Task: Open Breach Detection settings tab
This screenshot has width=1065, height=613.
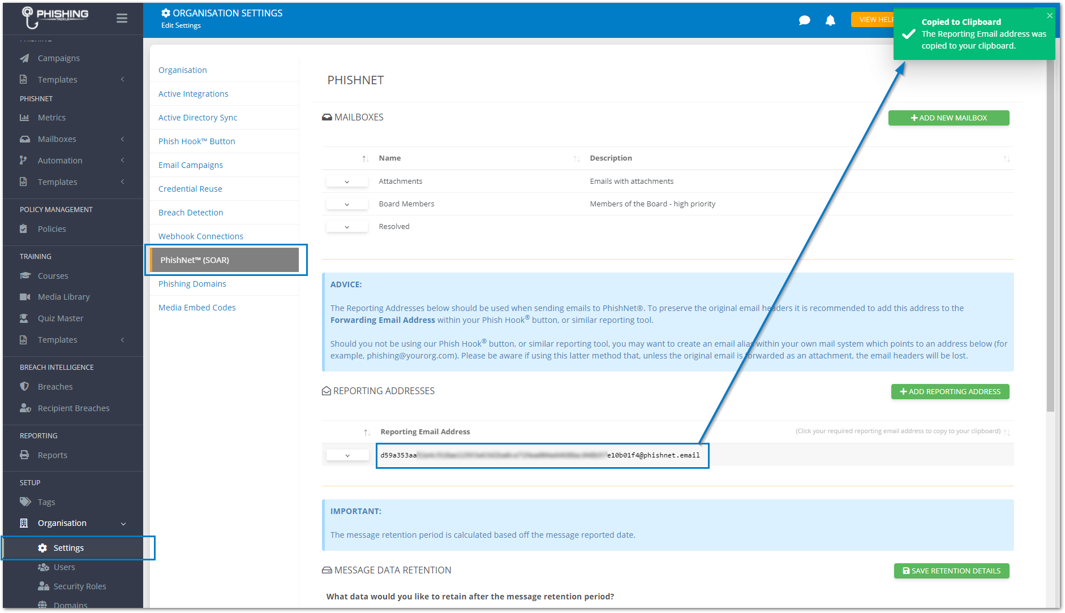Action: point(191,213)
